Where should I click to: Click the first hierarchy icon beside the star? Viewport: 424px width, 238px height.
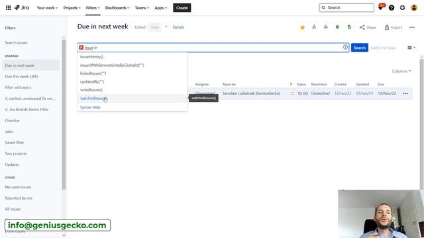(x=314, y=27)
